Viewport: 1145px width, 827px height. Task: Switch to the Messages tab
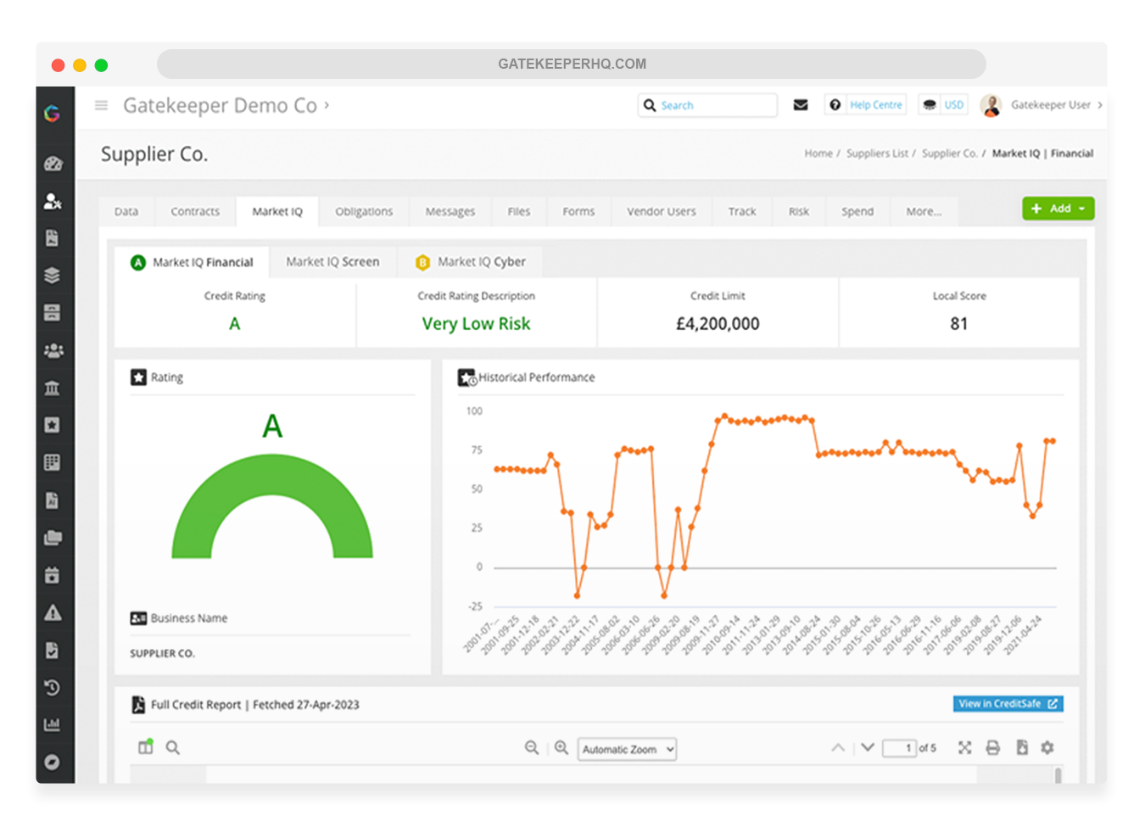pos(450,211)
